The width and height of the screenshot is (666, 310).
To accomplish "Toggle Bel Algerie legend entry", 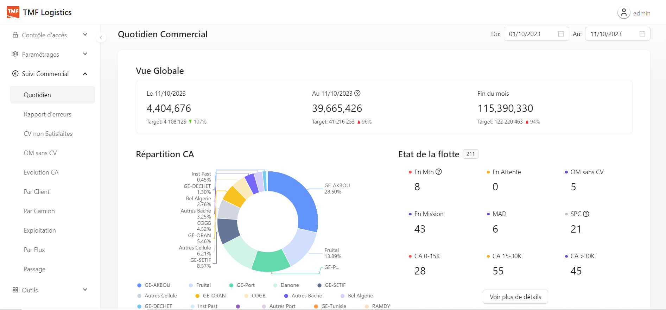I will coord(357,296).
